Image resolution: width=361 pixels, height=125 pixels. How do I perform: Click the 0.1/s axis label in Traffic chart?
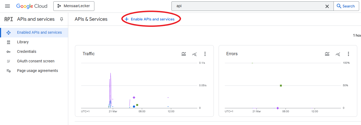click(202, 63)
